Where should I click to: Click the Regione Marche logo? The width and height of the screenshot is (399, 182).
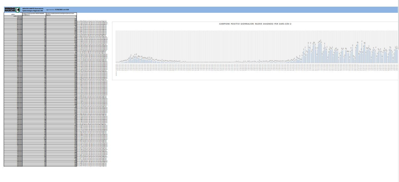click(x=12, y=10)
